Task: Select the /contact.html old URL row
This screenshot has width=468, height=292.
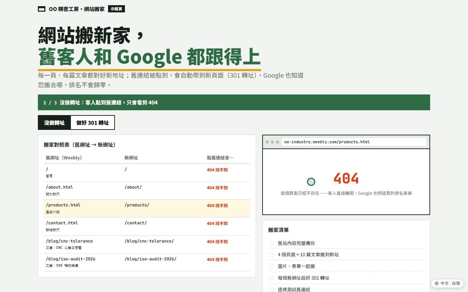Action: pyautogui.click(x=147, y=226)
